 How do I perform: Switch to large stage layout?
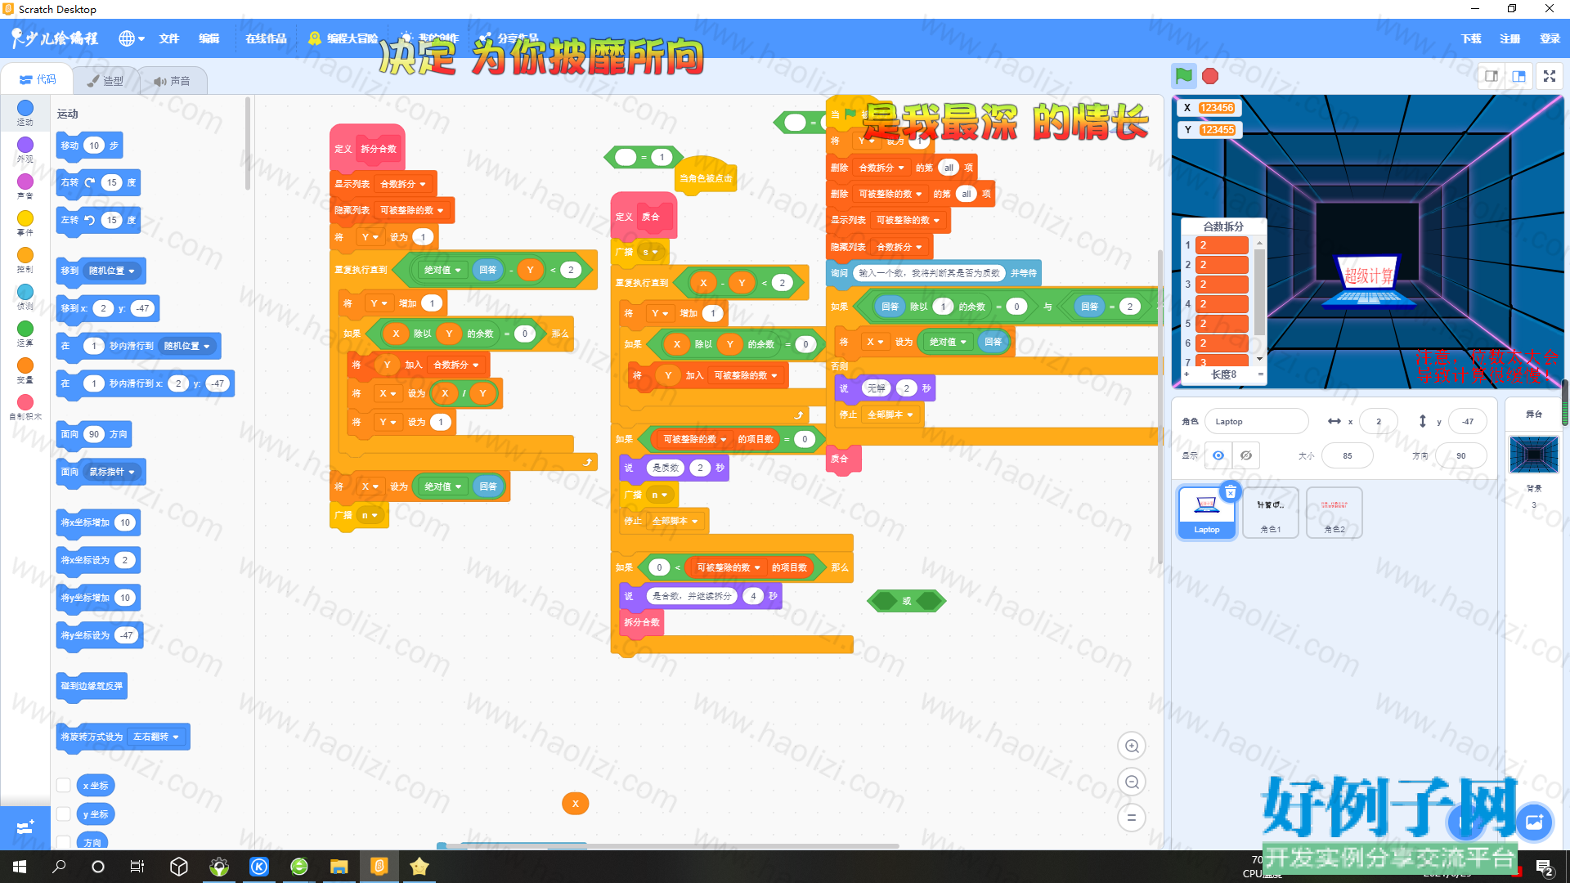[x=1518, y=76]
